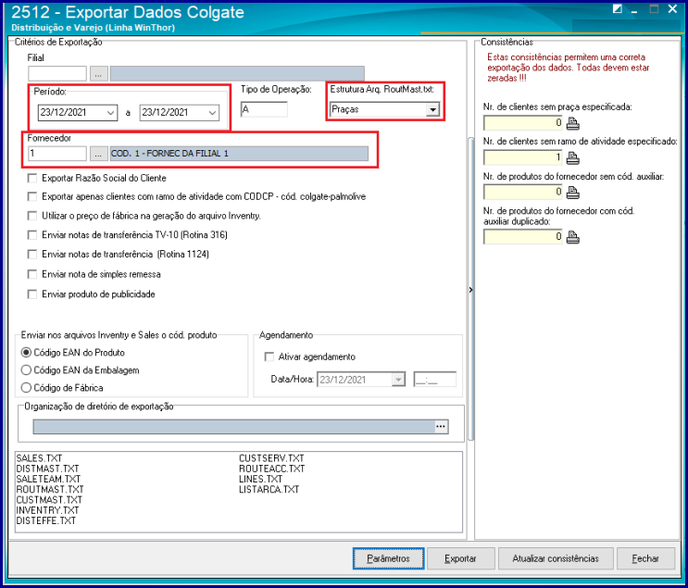
Task: Enable Enviar notas de transferência TV-10
Action: click(x=32, y=235)
